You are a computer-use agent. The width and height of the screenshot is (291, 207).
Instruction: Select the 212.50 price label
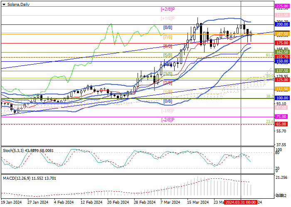pyautogui.click(x=282, y=15)
